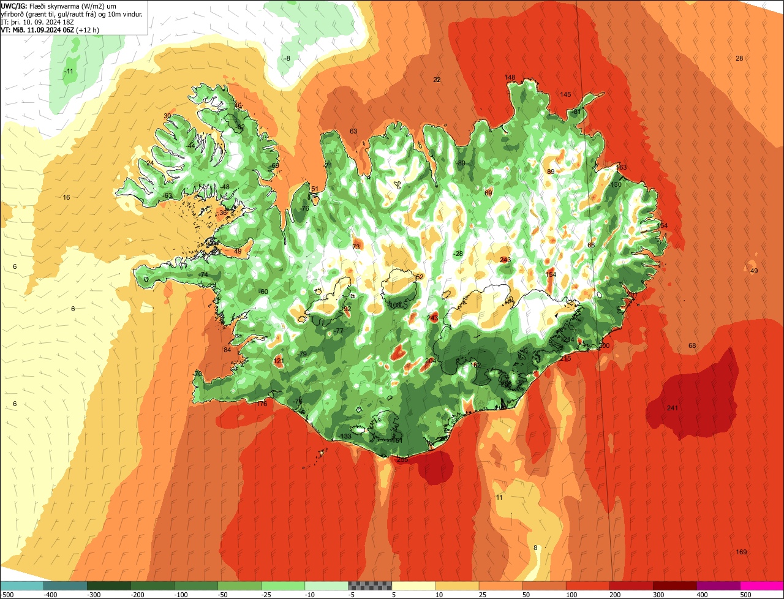Click the '-60' value on the map
Screen dimensions: 784x599
(263, 292)
